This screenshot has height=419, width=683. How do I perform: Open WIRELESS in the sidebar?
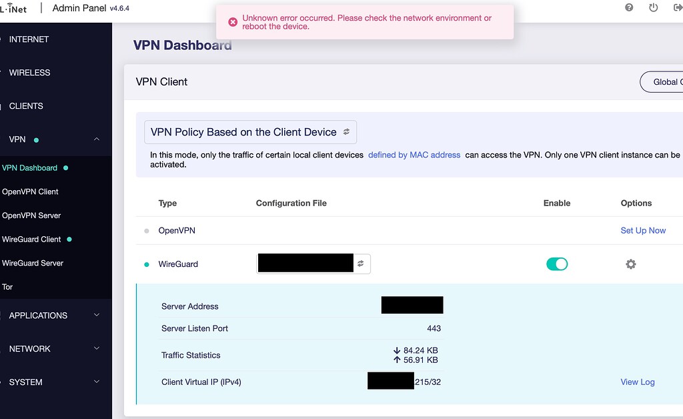coord(29,73)
